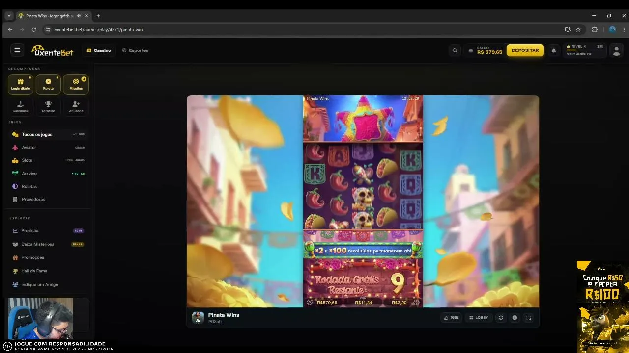The height and width of the screenshot is (353, 629).
Task: Open Previsão in Explorar section
Action: click(x=48, y=230)
